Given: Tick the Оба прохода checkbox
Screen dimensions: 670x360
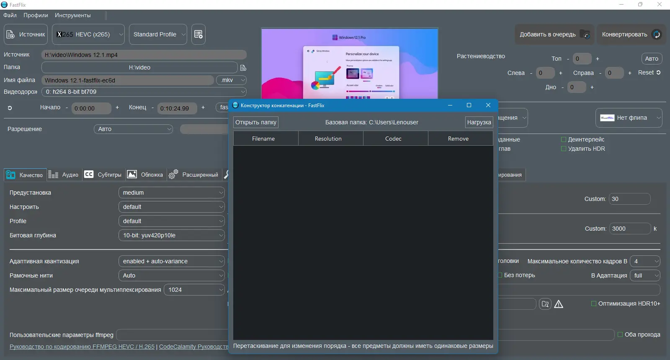Looking at the screenshot, I should tap(620, 334).
